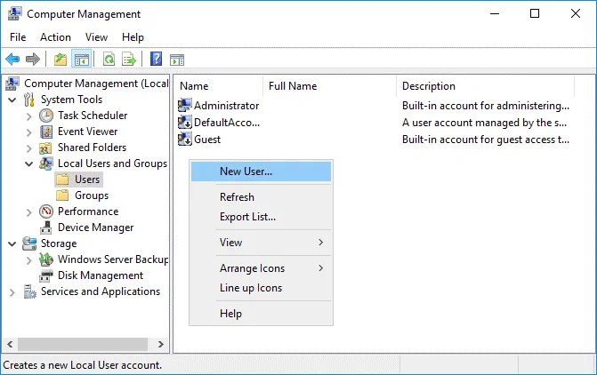597x375 pixels.
Task: Click the Back arrow toolbar icon
Action: click(12, 60)
